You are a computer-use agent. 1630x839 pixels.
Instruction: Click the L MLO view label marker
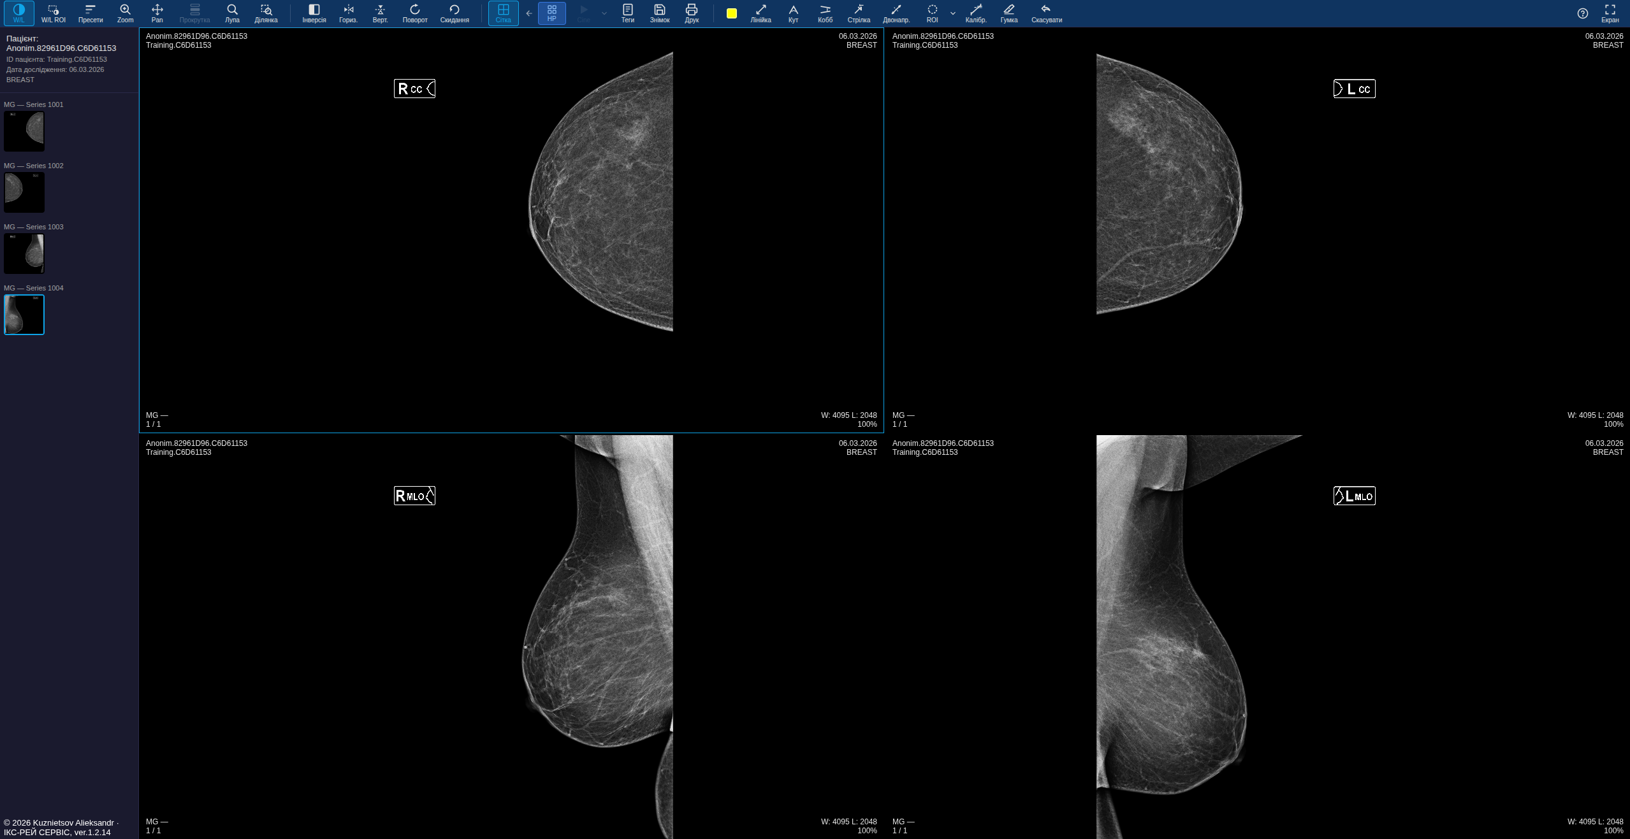[x=1355, y=496]
